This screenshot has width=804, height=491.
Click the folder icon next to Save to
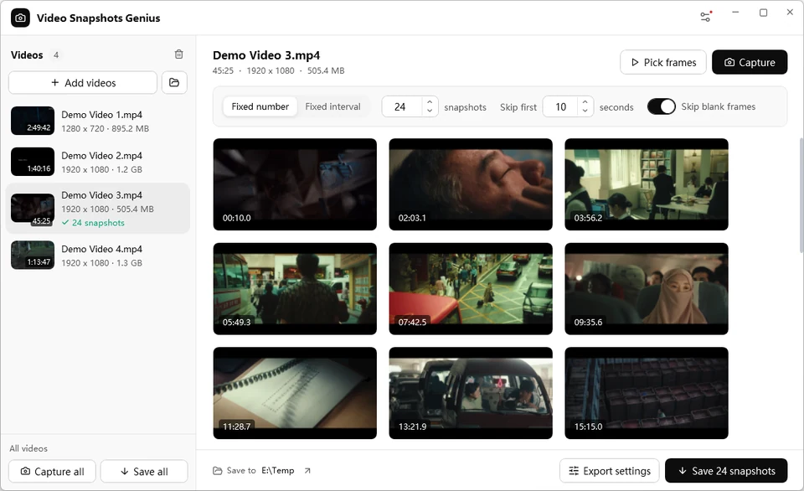pos(218,471)
